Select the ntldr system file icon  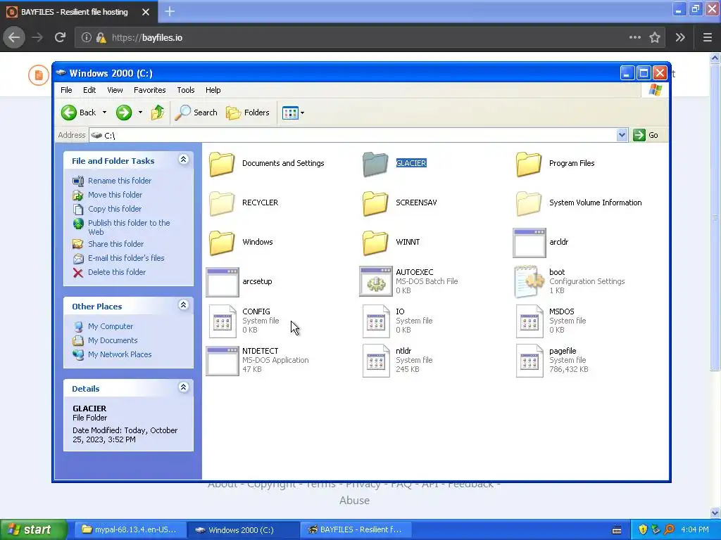click(376, 361)
